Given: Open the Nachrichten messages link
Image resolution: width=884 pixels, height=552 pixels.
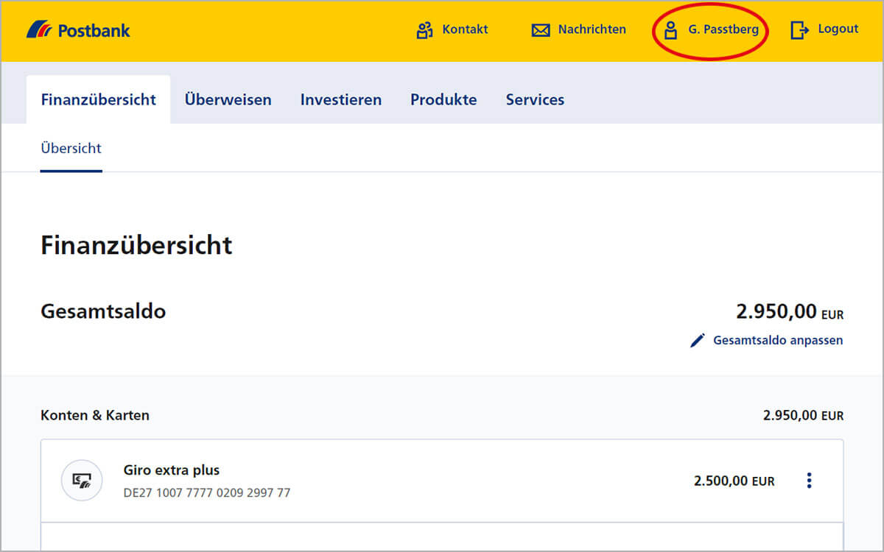Looking at the screenshot, I should coord(592,29).
